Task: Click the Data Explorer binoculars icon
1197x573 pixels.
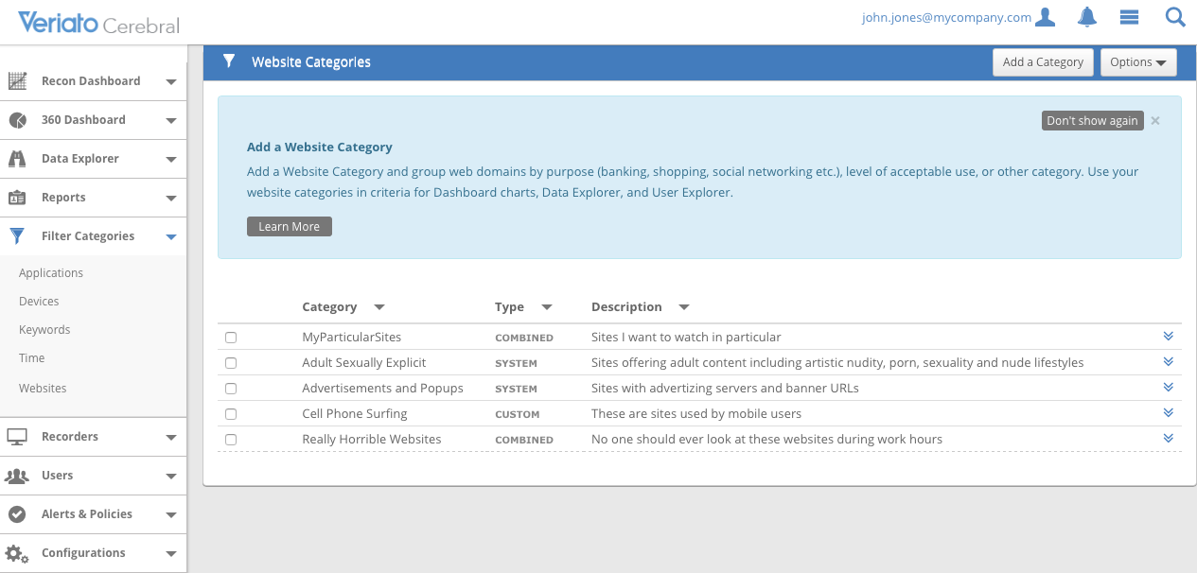Action: pyautogui.click(x=17, y=159)
